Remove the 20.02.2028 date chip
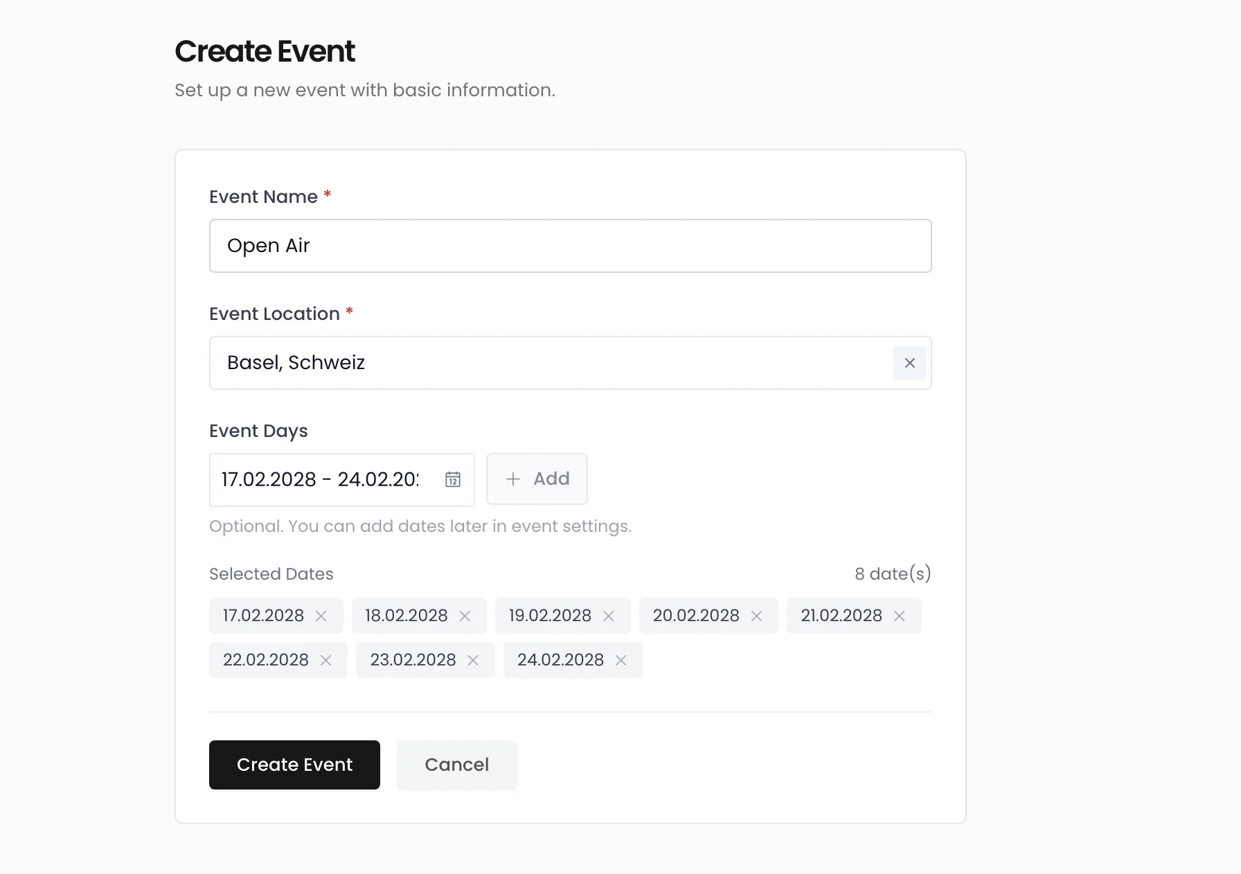 (756, 616)
